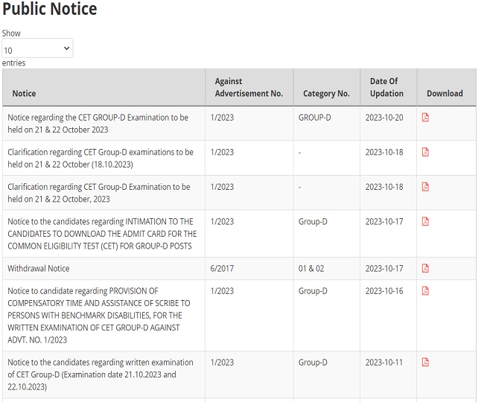Download the Withdrawal Notice PDF
The image size is (484, 402).
click(x=425, y=269)
